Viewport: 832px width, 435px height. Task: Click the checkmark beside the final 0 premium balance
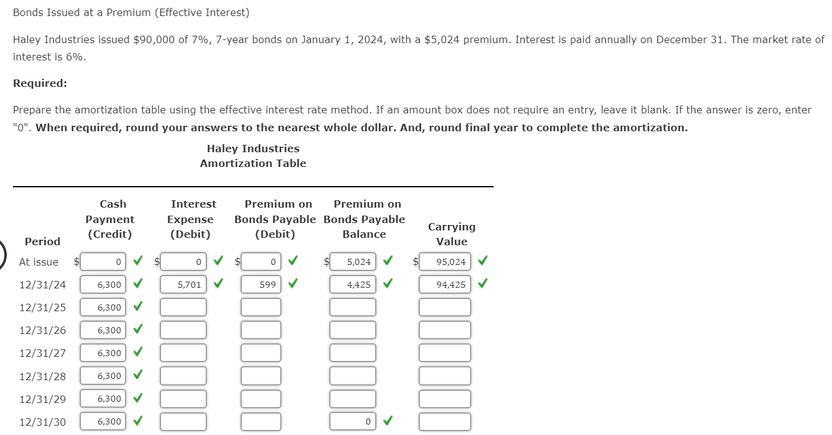click(387, 421)
